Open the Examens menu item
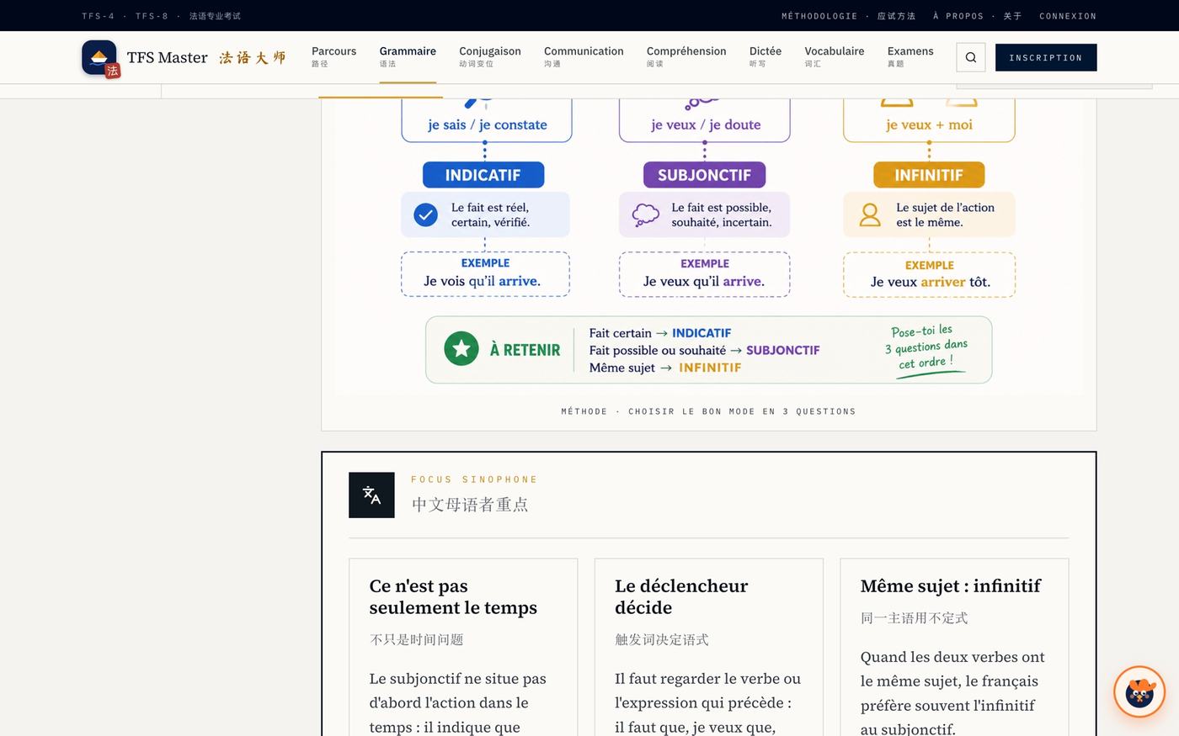 pyautogui.click(x=910, y=56)
